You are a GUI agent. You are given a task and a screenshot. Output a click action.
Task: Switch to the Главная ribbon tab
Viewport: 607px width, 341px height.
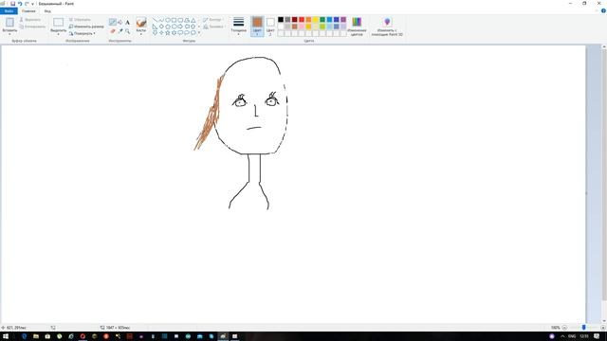point(28,11)
